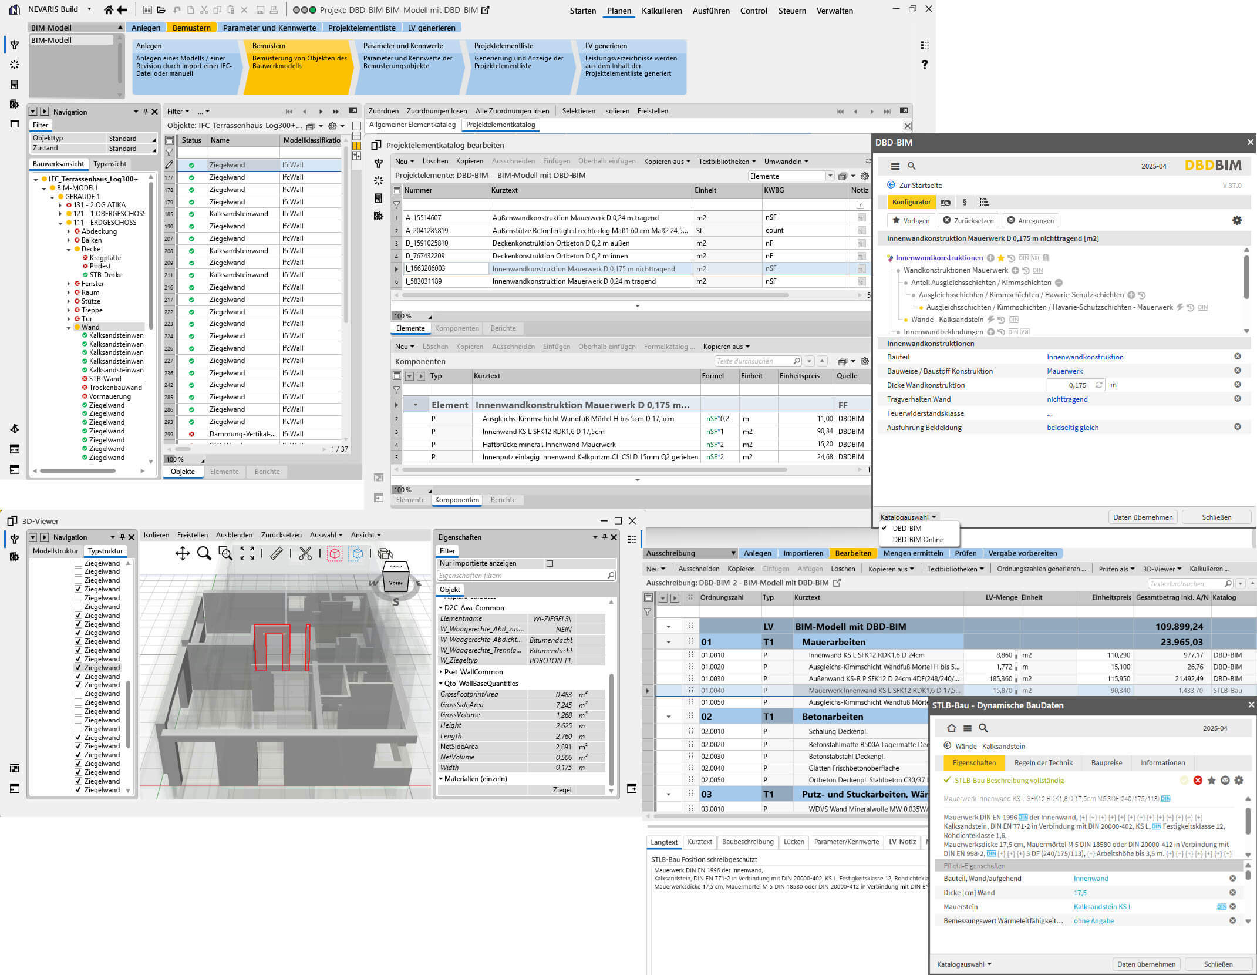
Task: Open the Katalogauswahl dropdown in STLB-Bau dialog
Action: [964, 964]
